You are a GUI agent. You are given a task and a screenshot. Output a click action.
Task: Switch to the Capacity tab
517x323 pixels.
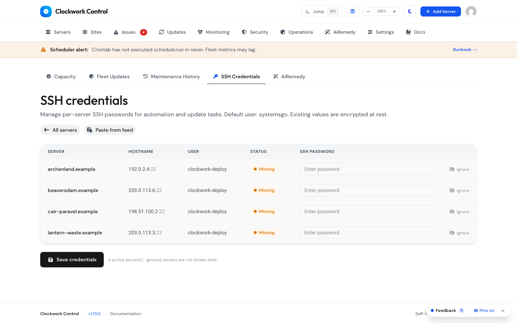(x=61, y=76)
